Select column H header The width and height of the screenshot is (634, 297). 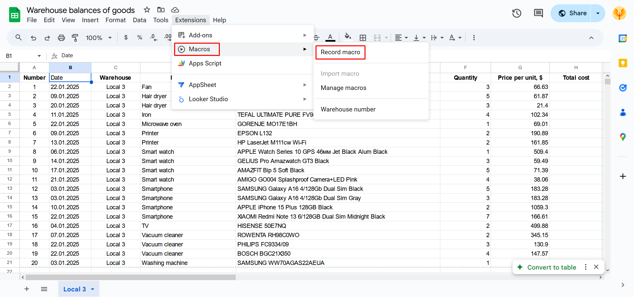(576, 67)
